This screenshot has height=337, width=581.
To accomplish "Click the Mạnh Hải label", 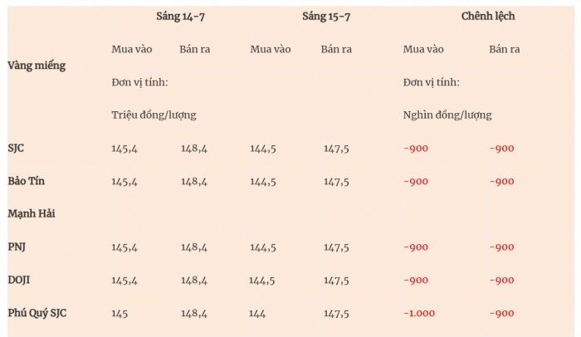I will (32, 214).
